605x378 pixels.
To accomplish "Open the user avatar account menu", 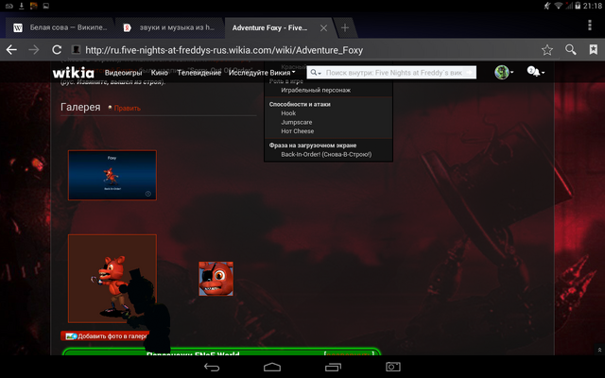I will (504, 72).
